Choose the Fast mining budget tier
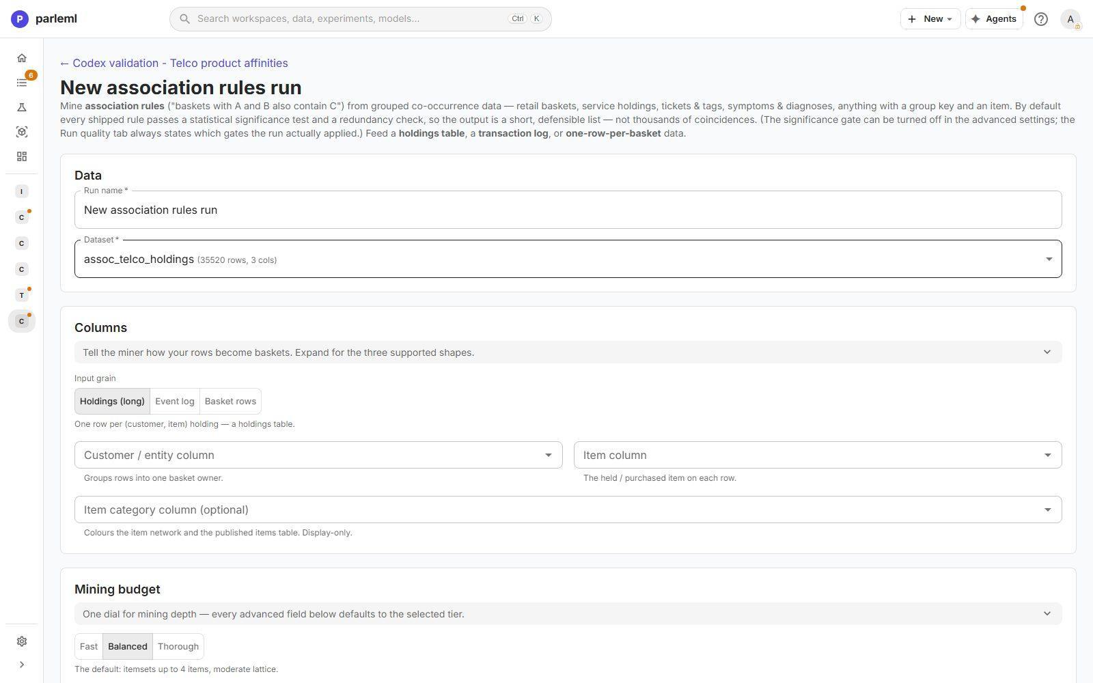Screen dimensions: 1093x683 pyautogui.click(x=89, y=646)
